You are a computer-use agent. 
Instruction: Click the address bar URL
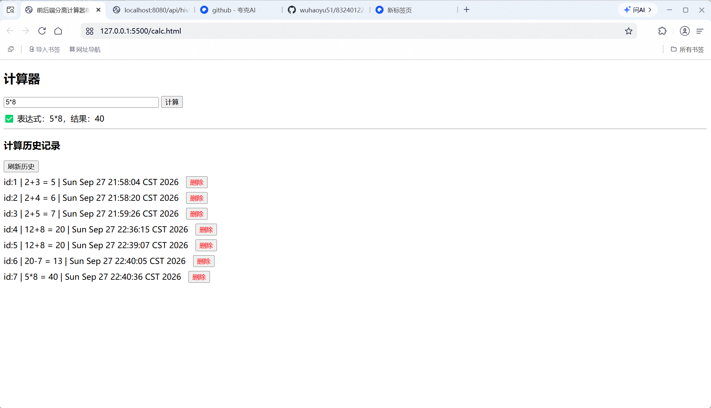coord(140,31)
